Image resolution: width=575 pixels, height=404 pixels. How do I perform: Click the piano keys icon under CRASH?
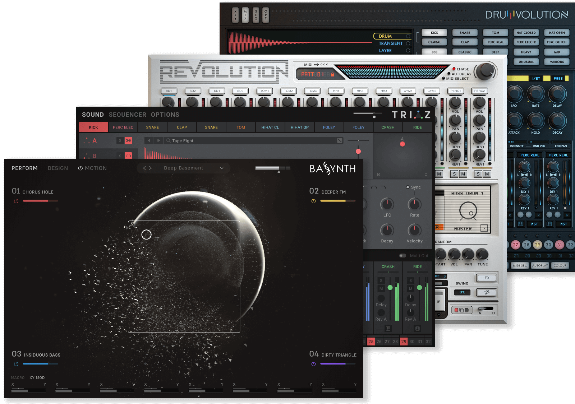pyautogui.click(x=388, y=329)
